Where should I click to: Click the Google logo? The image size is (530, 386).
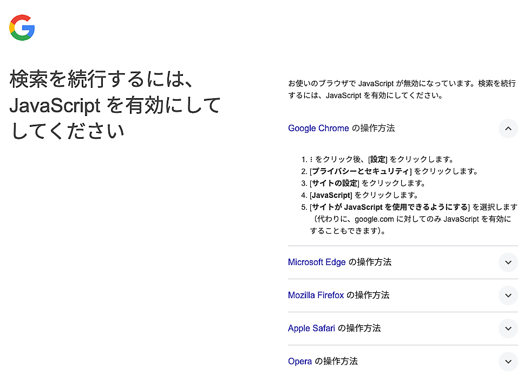click(x=22, y=28)
